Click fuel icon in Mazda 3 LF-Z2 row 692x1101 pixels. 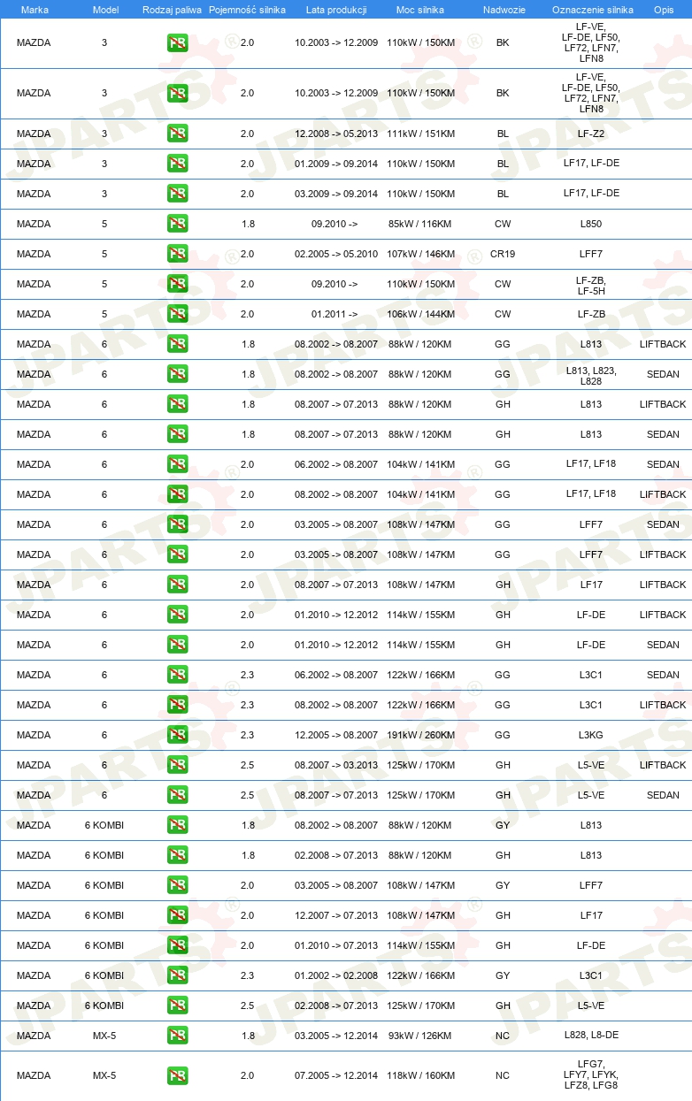coord(177,134)
